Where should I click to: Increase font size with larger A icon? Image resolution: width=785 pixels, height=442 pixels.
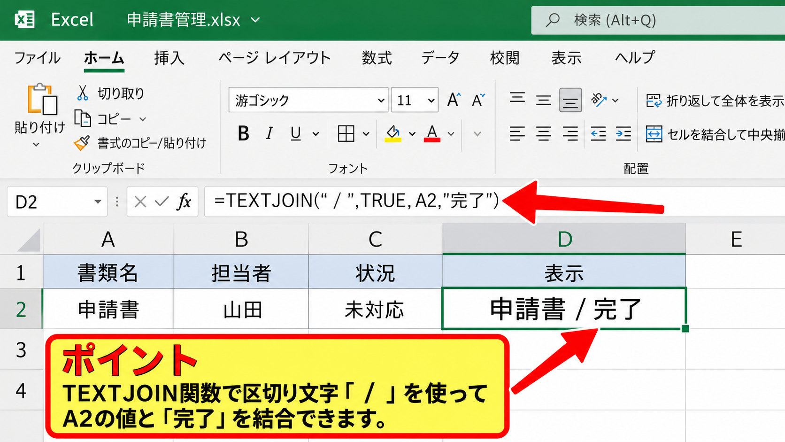coord(454,100)
